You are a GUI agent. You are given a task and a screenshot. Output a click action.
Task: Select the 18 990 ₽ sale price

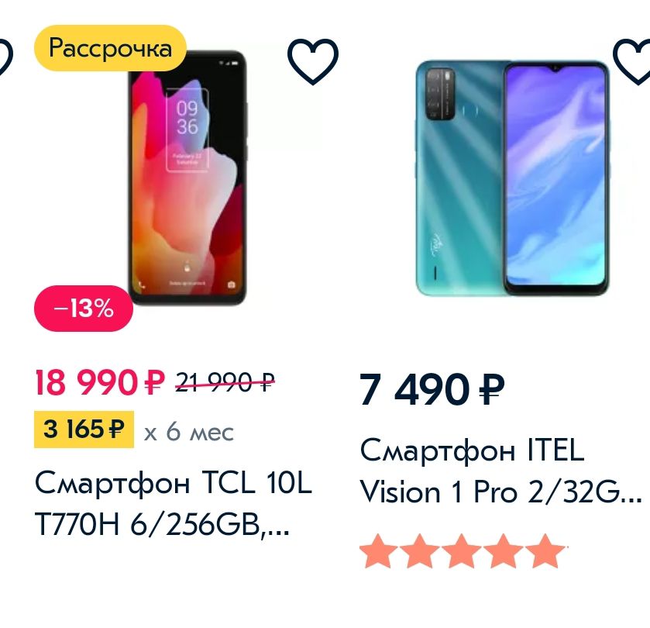click(100, 382)
